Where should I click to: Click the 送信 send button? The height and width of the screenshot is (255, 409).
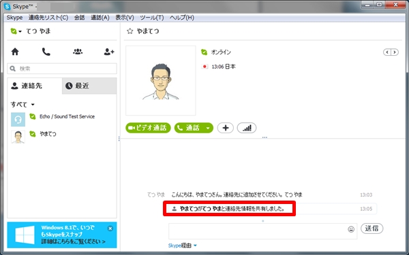[x=372, y=228]
